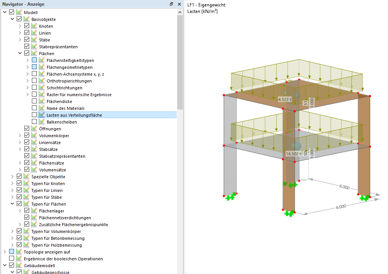Click the Navigator vertical scrollbar thumb
This screenshot has height=274, width=388.
pyautogui.click(x=180, y=62)
